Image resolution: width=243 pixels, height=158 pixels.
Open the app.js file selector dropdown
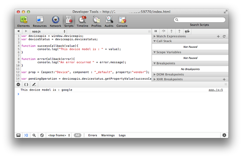(x=49, y=31)
